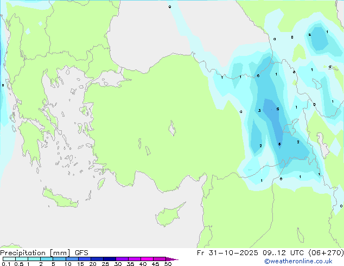Click the 'Precipitation [mm]' title text
This screenshot has height=266, width=344.
(x=35, y=253)
